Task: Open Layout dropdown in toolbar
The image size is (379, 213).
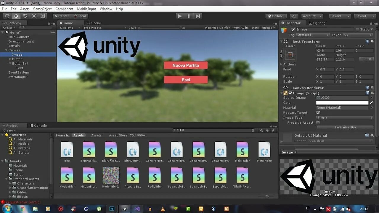Action: coord(365,16)
